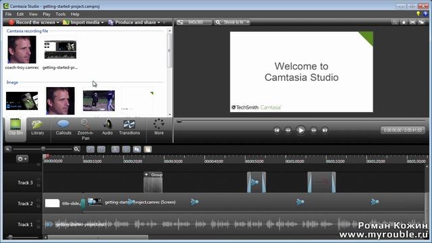Click the Split timeline button

click(x=126, y=149)
